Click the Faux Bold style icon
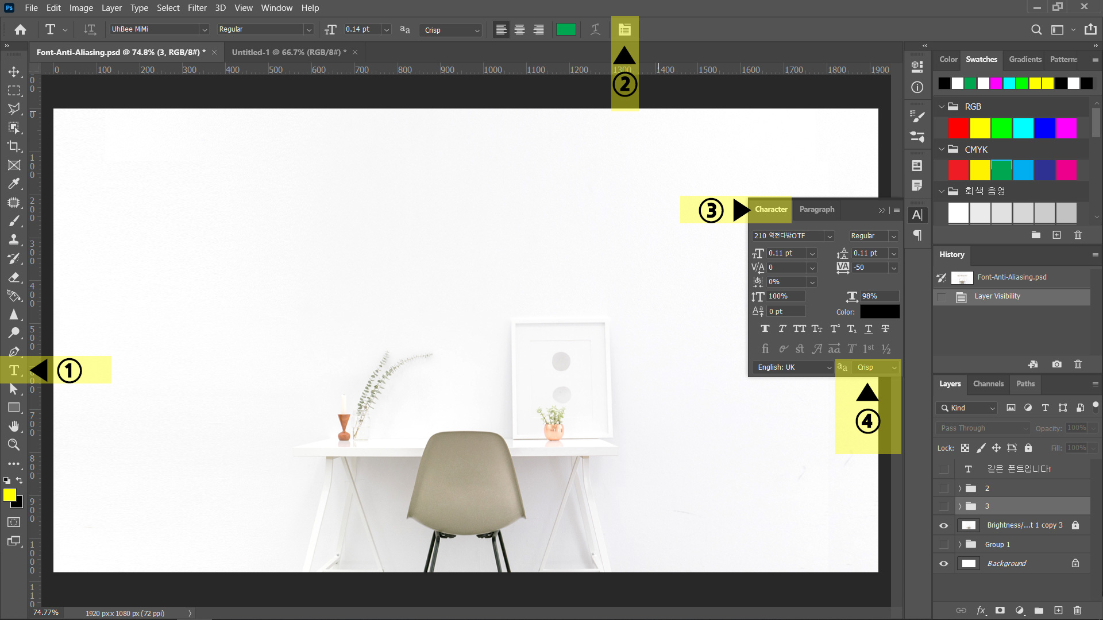 pos(765,329)
